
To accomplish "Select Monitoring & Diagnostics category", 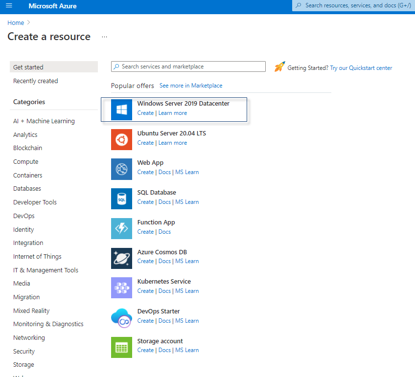I will click(48, 324).
